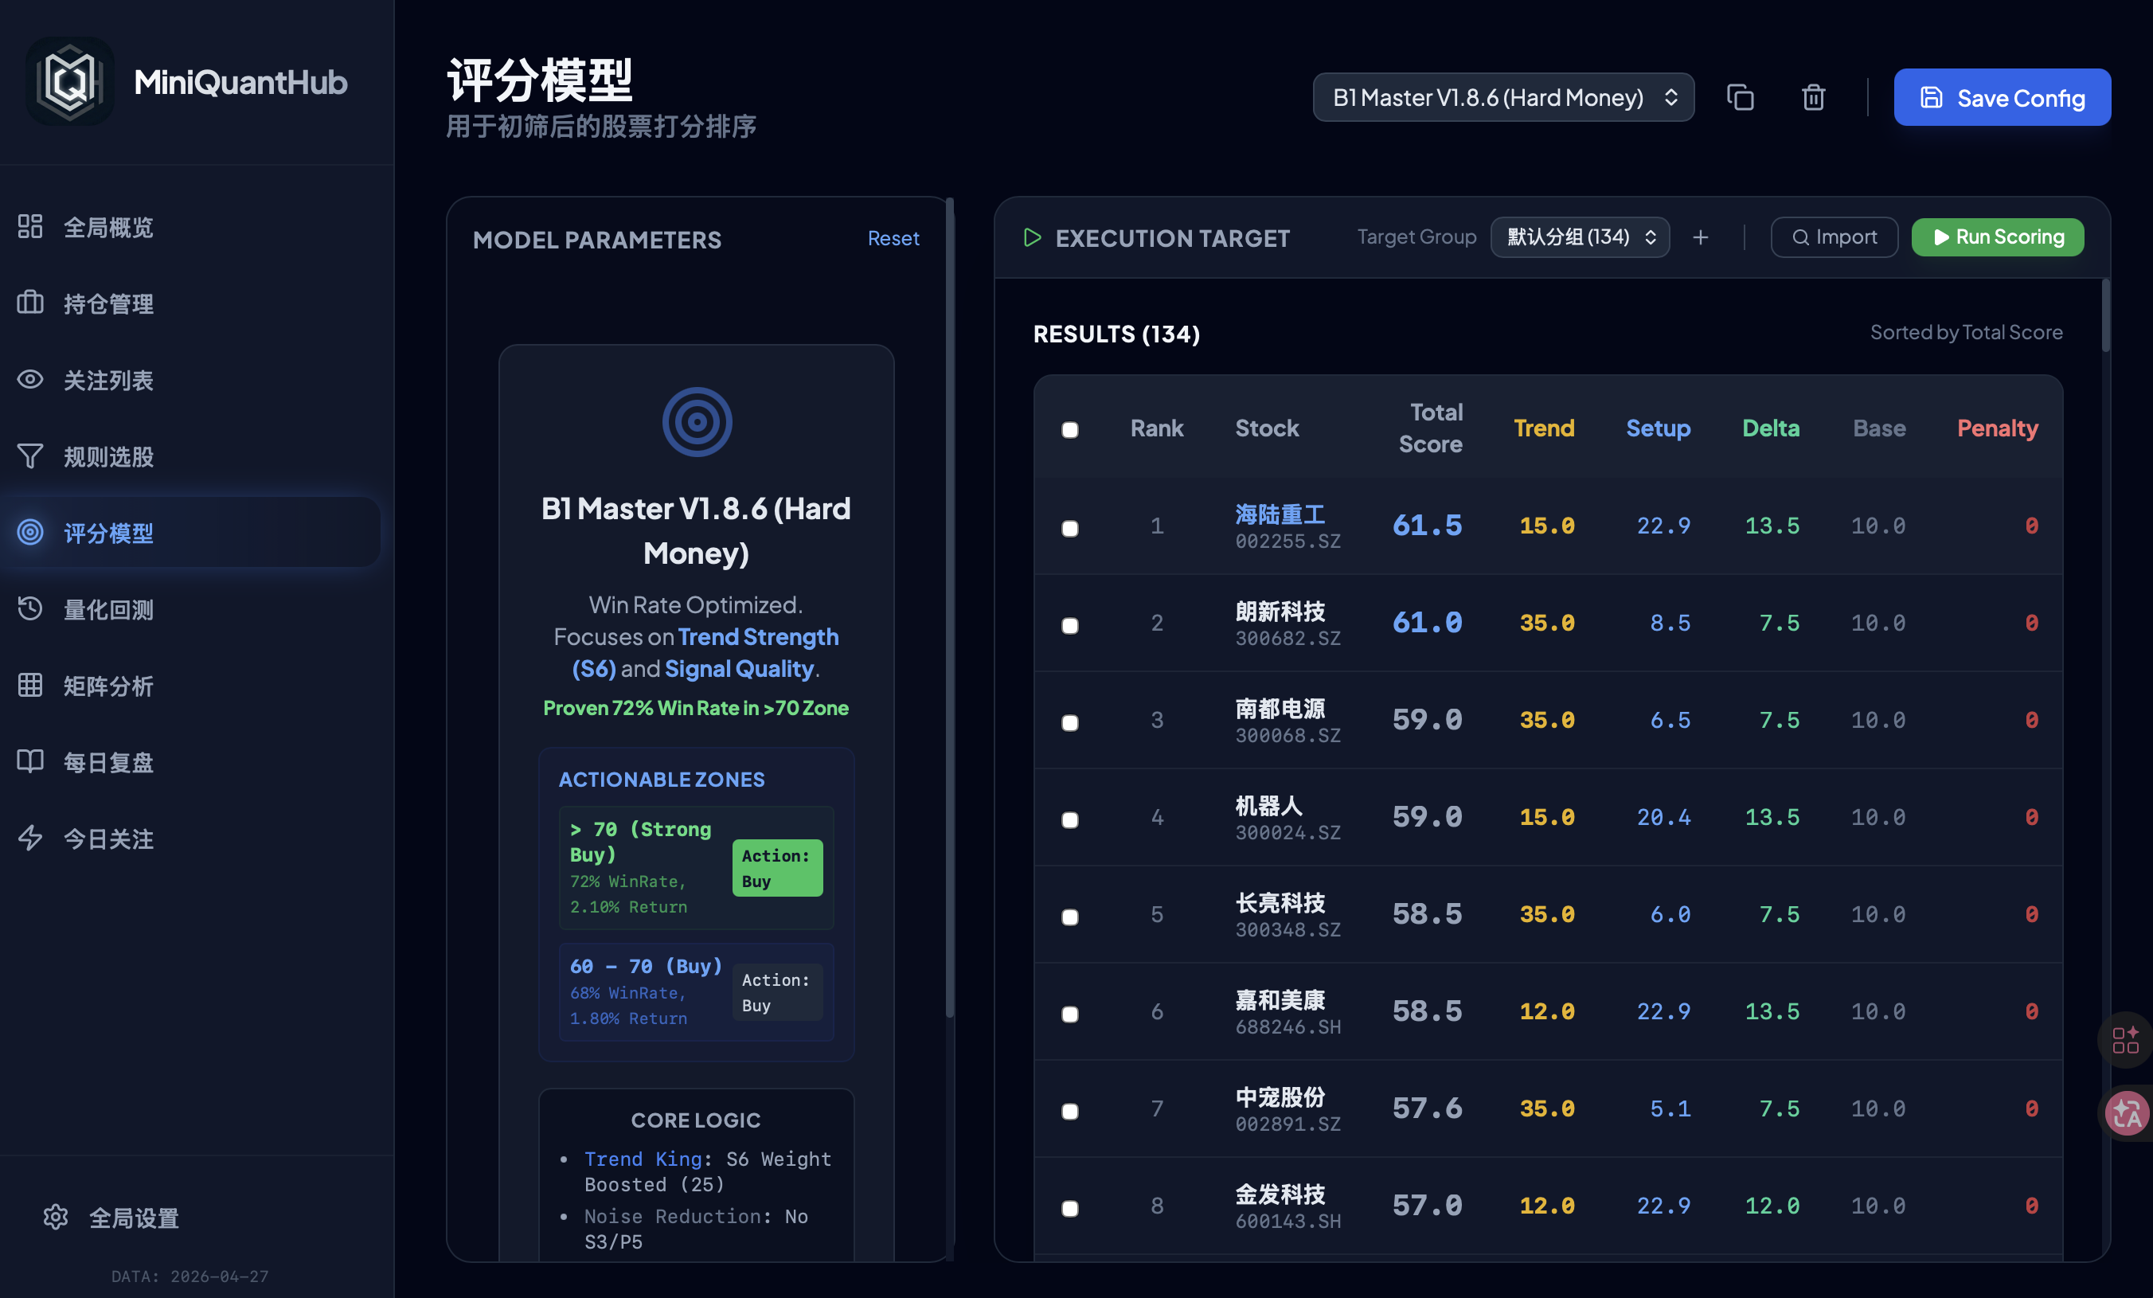Viewport: 2153px width, 1298px height.
Task: Click the delete config trash icon
Action: coord(1813,97)
